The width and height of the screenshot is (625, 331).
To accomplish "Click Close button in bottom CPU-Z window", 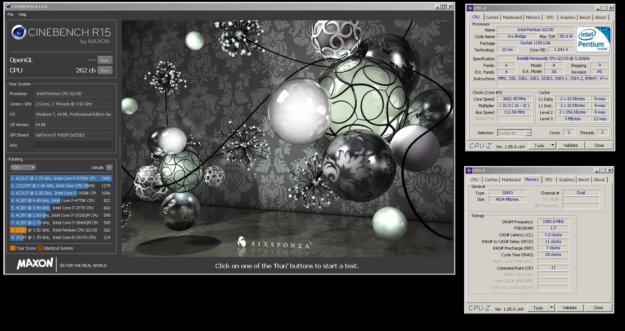I will click(598, 308).
